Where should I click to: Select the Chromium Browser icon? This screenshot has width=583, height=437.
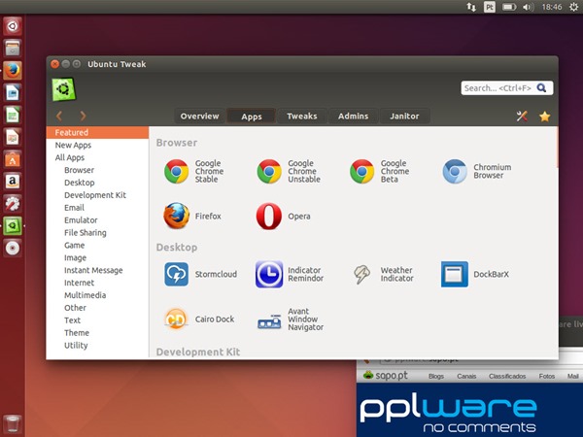click(455, 171)
